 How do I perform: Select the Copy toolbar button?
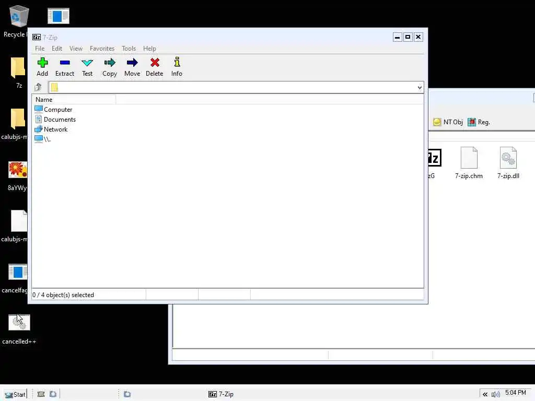110,67
